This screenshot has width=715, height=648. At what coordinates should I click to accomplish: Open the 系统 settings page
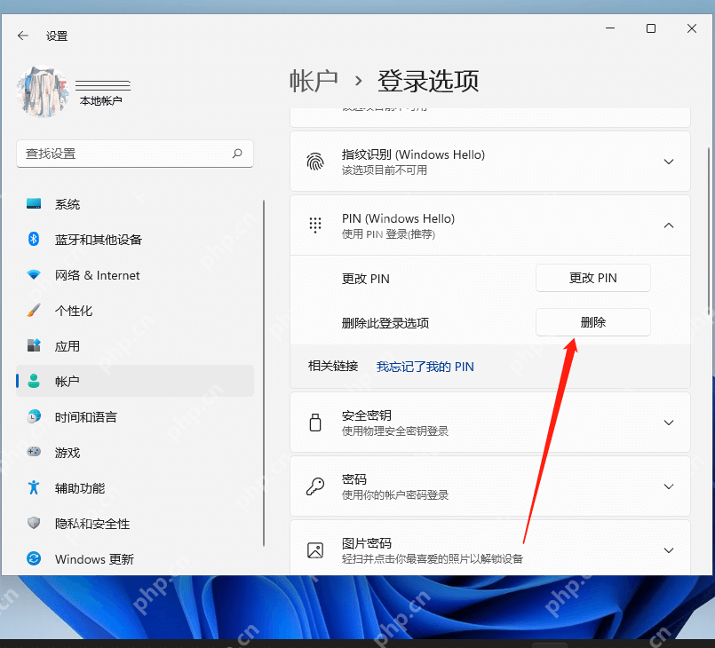(135, 203)
